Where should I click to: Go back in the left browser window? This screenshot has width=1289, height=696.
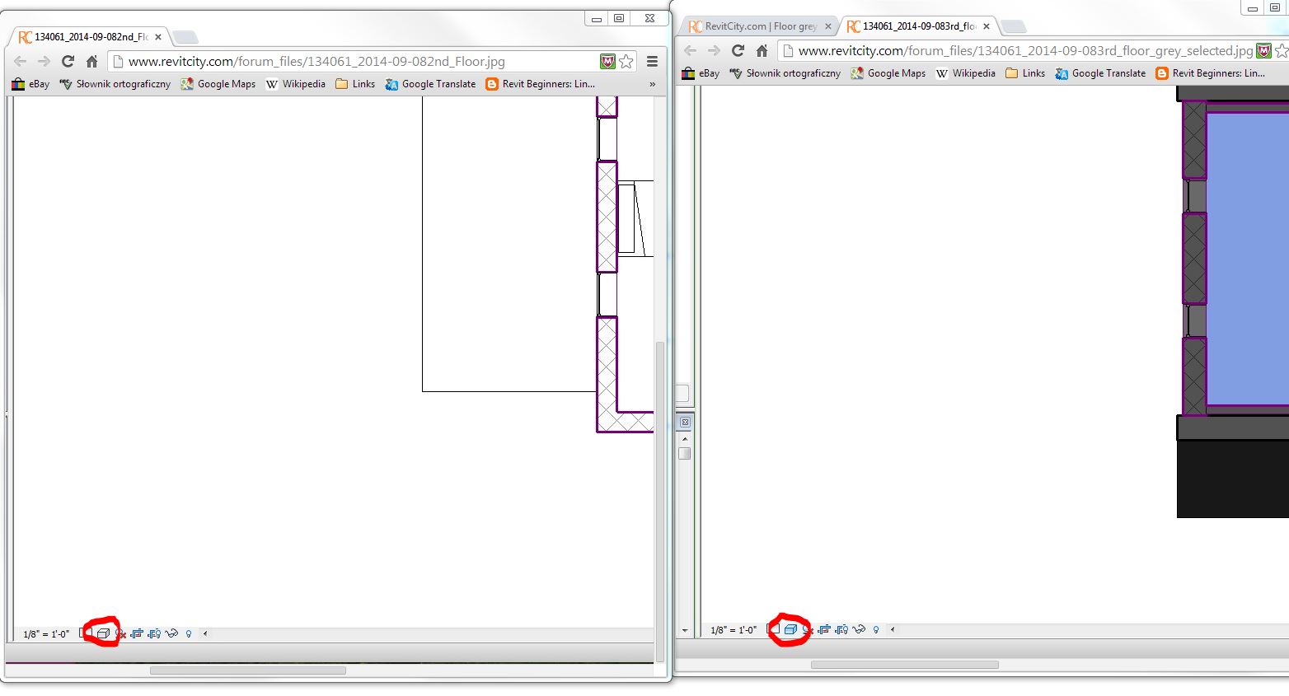tap(21, 61)
